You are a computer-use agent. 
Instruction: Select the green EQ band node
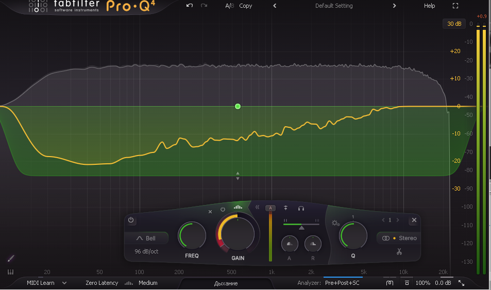(x=238, y=107)
